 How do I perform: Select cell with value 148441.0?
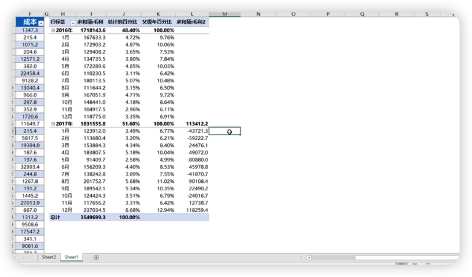coord(91,102)
